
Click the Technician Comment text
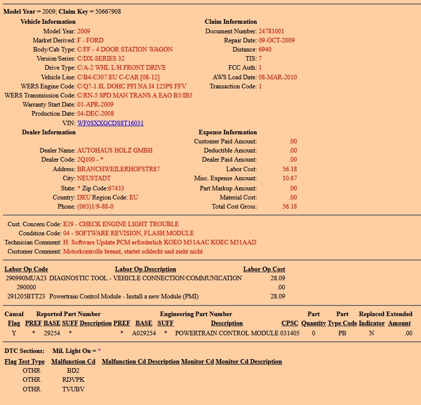coord(160,242)
